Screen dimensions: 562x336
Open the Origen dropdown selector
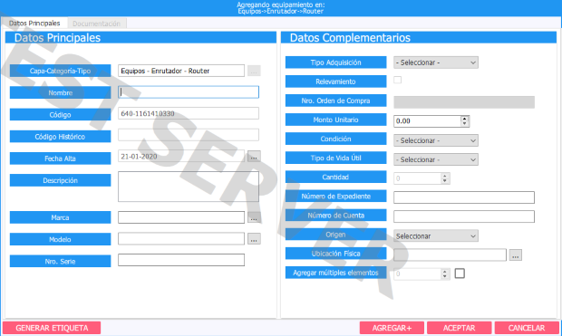(436, 236)
